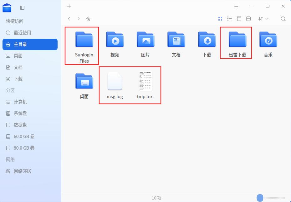Viewport: 291px width, 202px height.
Task: Select 主目录 in sidebar
Action: [x=30, y=44]
